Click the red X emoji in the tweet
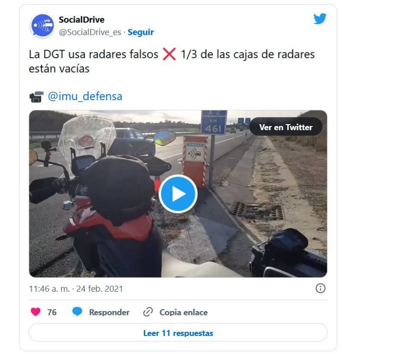The width and height of the screenshot is (396, 354). (x=169, y=54)
